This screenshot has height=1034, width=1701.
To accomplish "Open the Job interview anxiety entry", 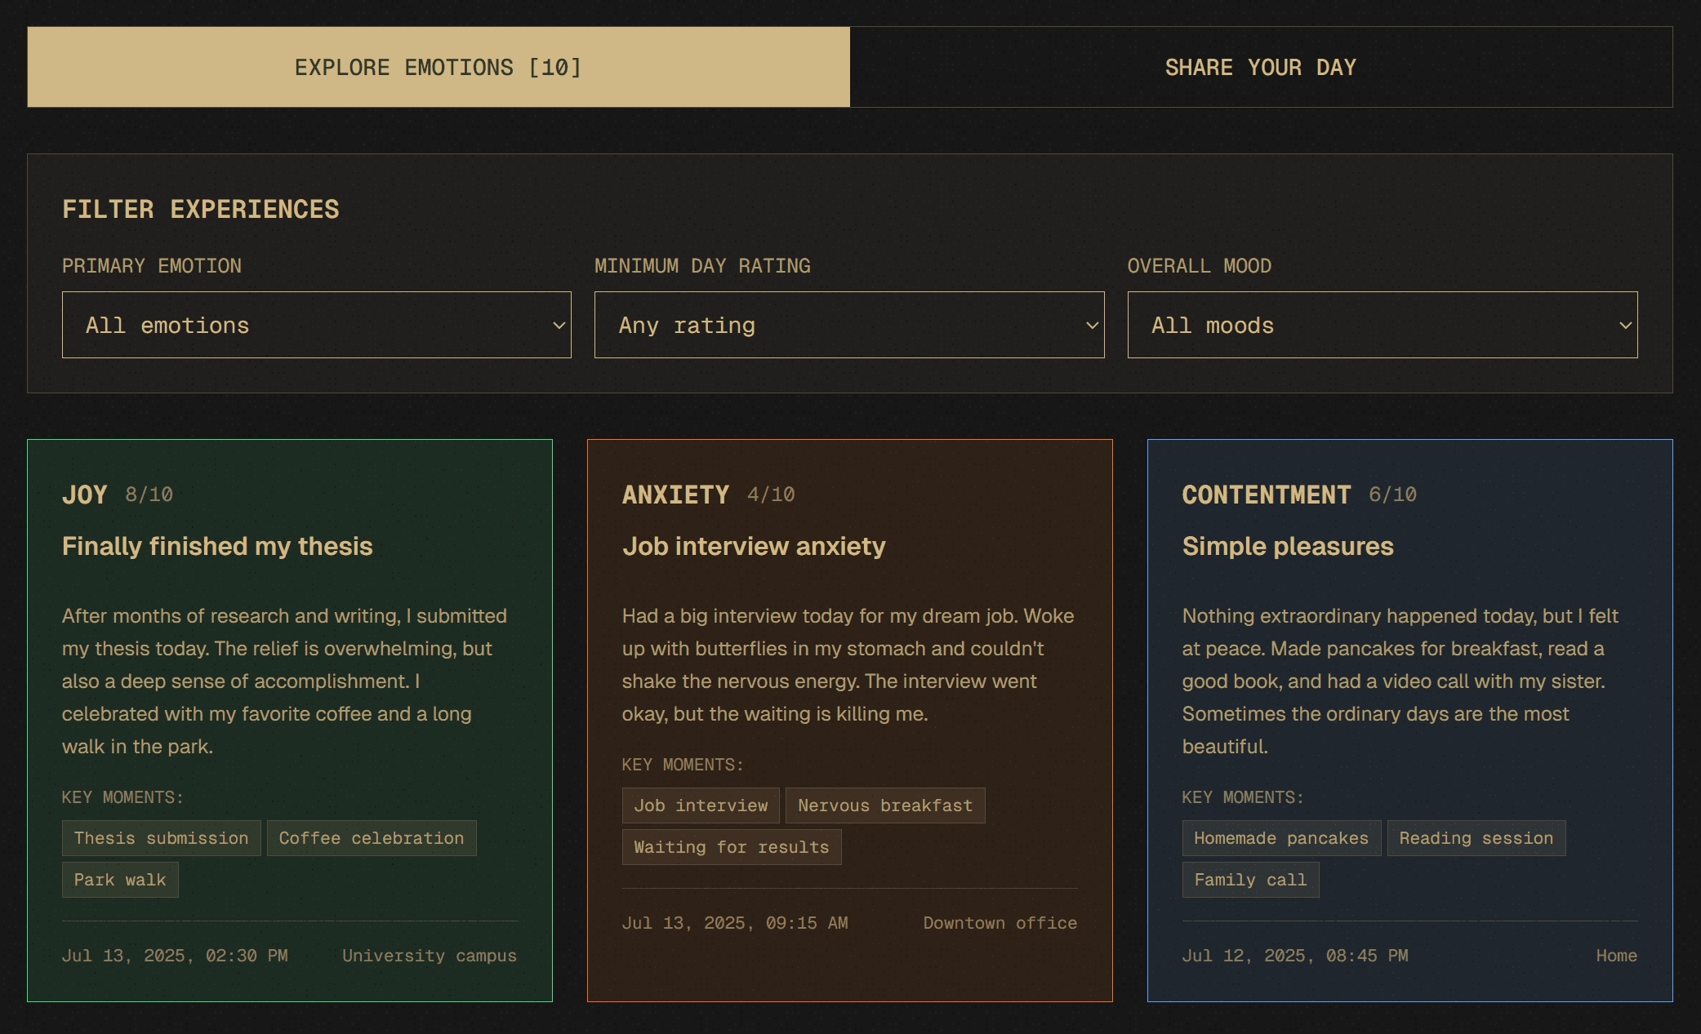I will [754, 546].
